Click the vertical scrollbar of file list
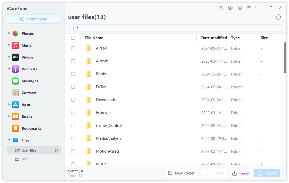 (x=285, y=58)
